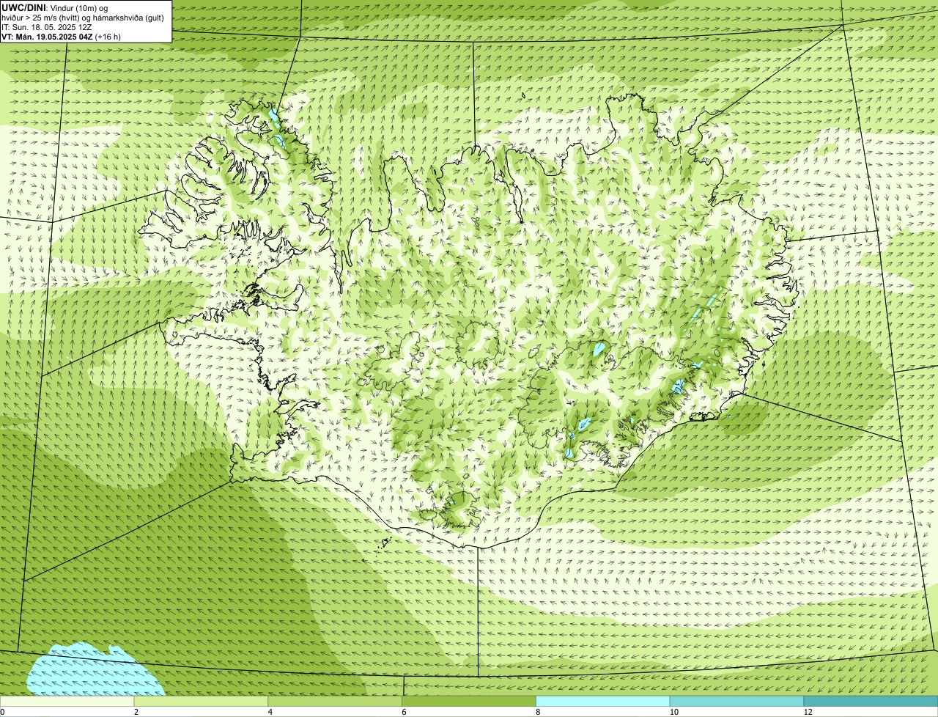Click the legend tick label '8'
Viewport: 938px width, 717px height.
[538, 712]
